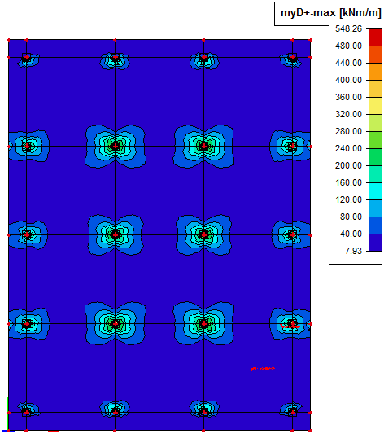Select the bottom-left corner column support marker
This screenshot has height=447, width=384.
[27, 412]
